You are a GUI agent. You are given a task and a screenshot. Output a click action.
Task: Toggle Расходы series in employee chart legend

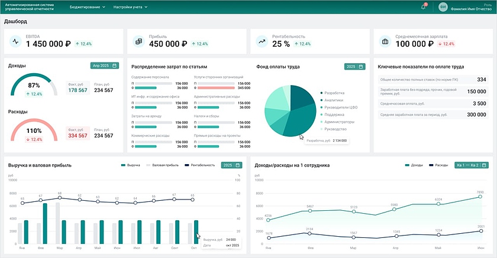(438, 165)
